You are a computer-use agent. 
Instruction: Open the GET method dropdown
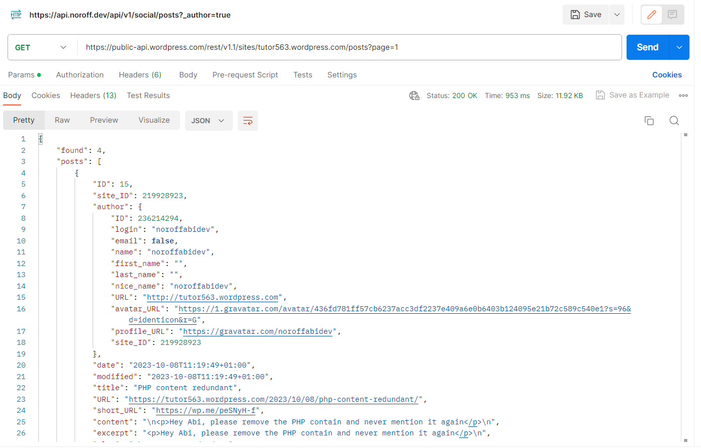pos(41,47)
